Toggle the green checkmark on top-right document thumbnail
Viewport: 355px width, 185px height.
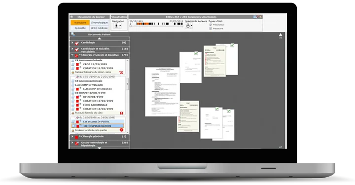(x=232, y=45)
